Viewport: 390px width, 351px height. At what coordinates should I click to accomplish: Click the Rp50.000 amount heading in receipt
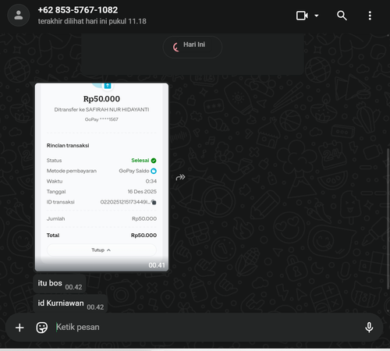101,99
